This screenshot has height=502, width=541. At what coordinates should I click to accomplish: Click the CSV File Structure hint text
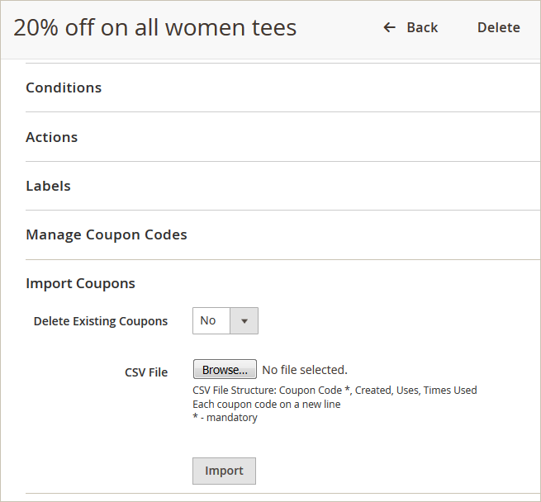click(x=335, y=390)
